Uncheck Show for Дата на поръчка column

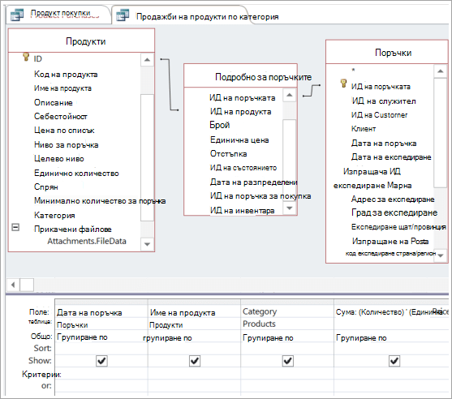[101, 361]
